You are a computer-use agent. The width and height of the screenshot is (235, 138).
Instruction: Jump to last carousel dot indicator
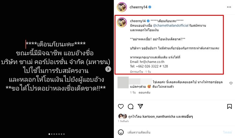(x=64, y=134)
